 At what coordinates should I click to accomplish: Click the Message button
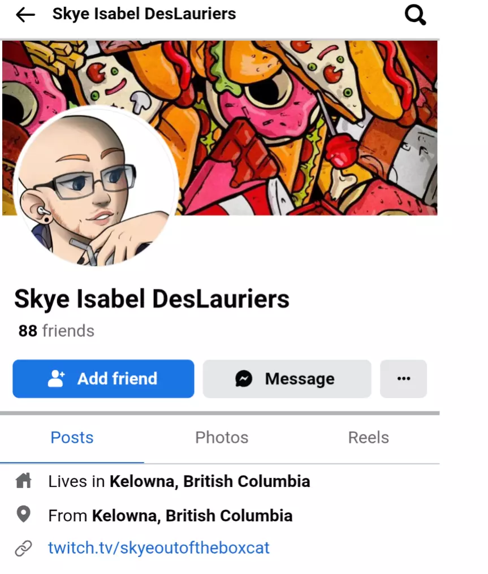287,378
